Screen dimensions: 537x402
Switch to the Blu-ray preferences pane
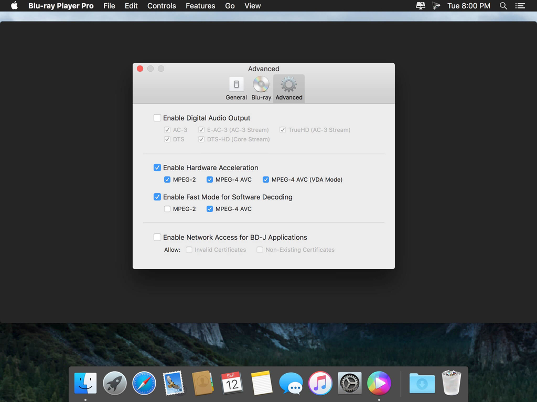(x=261, y=88)
